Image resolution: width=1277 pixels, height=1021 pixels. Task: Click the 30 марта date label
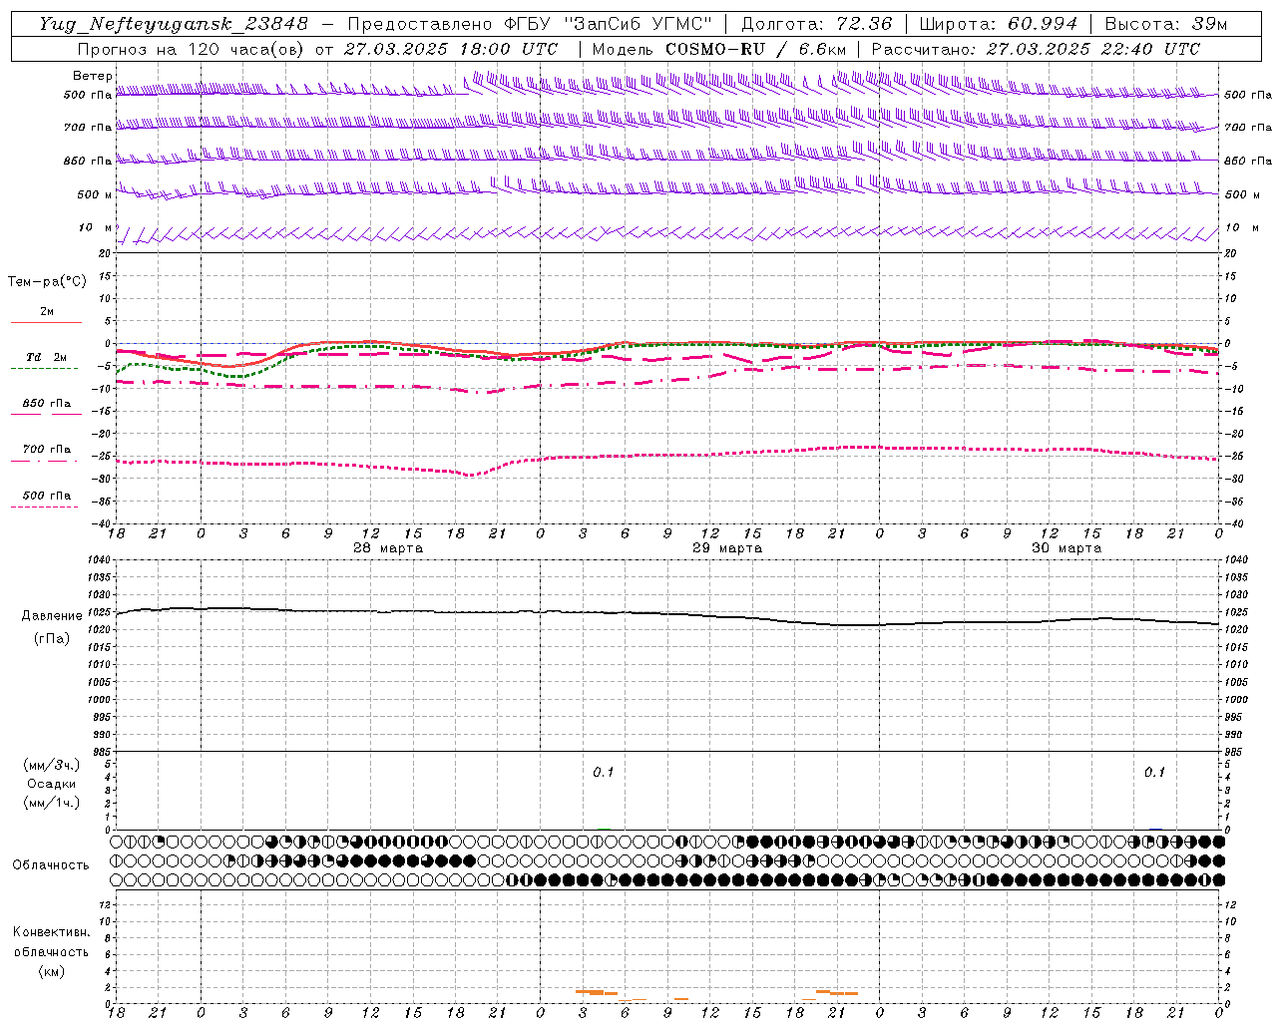[x=1066, y=548]
